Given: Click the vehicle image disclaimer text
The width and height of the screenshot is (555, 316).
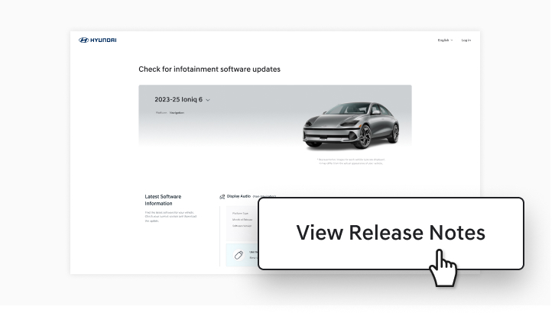Looking at the screenshot, I should (350, 161).
